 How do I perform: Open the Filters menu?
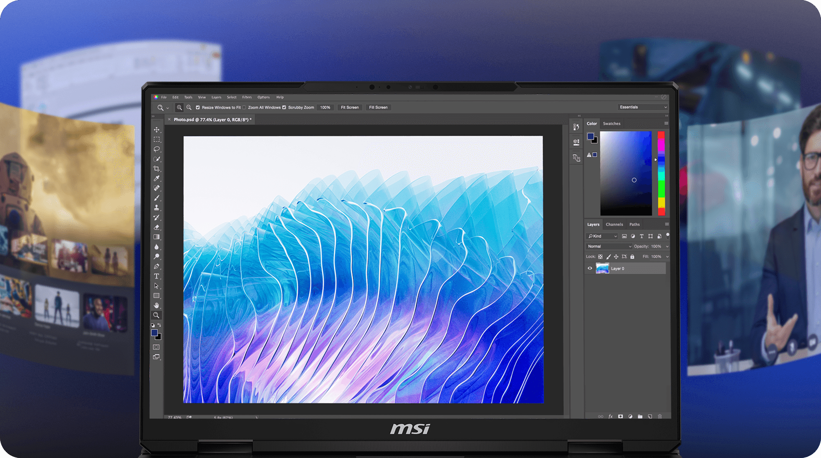247,97
